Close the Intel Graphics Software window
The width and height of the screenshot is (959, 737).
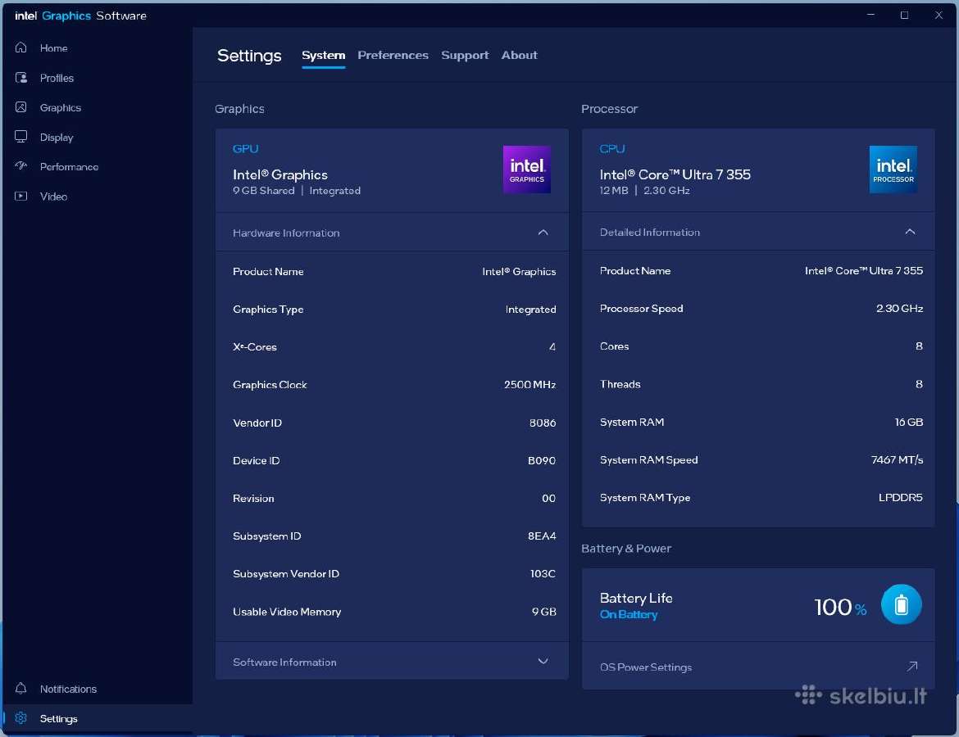tap(939, 15)
